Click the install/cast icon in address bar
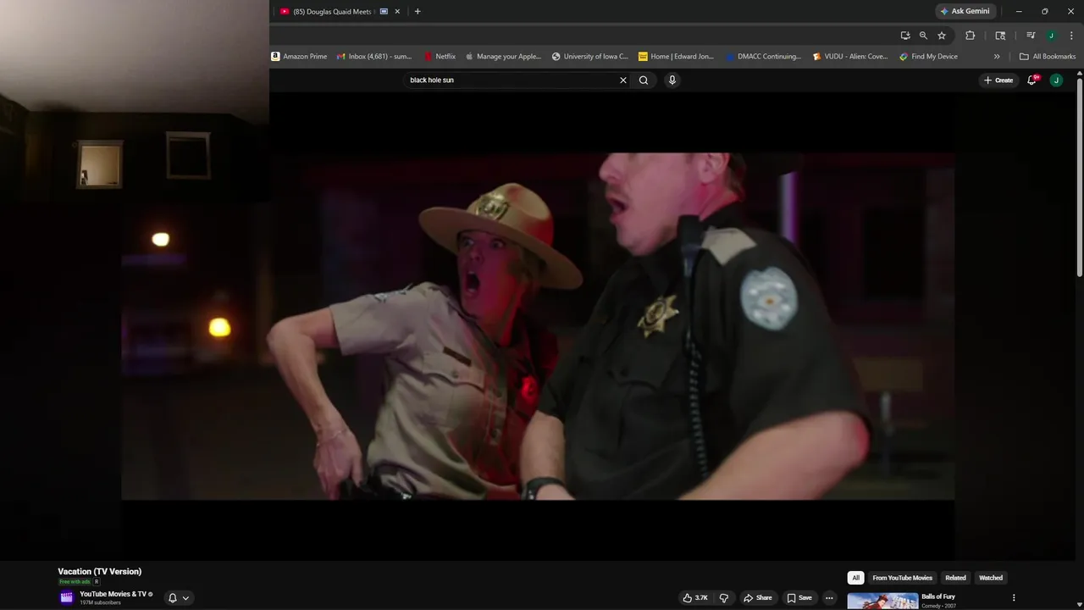This screenshot has height=610, width=1084. coord(905,36)
